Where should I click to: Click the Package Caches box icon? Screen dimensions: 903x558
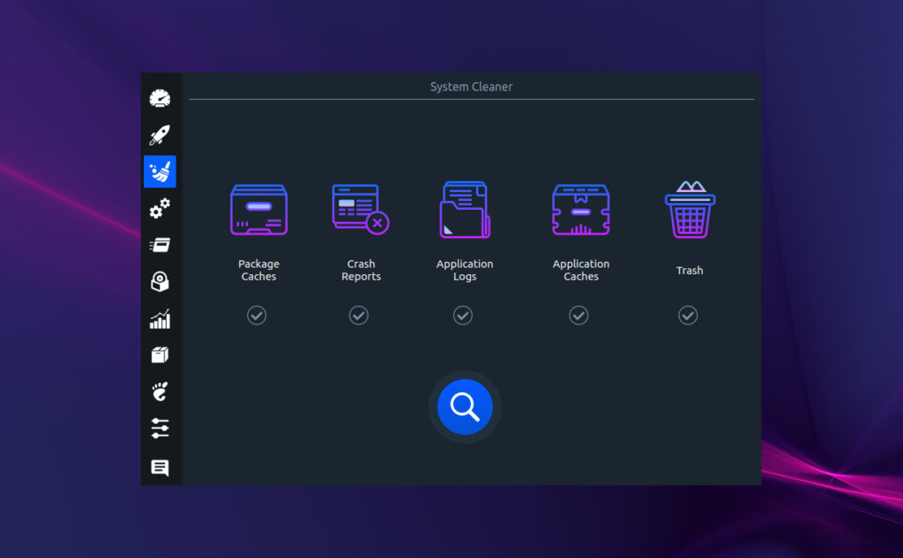(258, 210)
